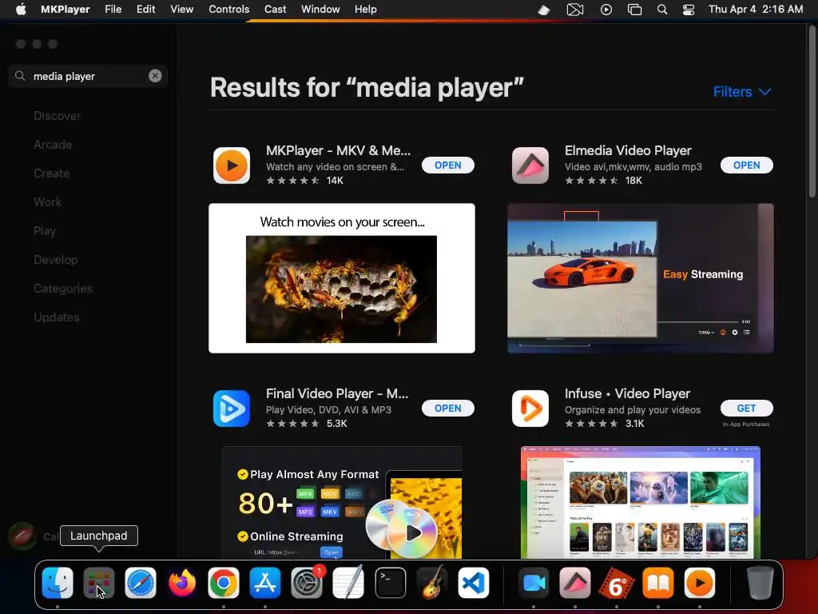Select Categories in the sidebar
Screen dimensions: 818x614
(63, 288)
